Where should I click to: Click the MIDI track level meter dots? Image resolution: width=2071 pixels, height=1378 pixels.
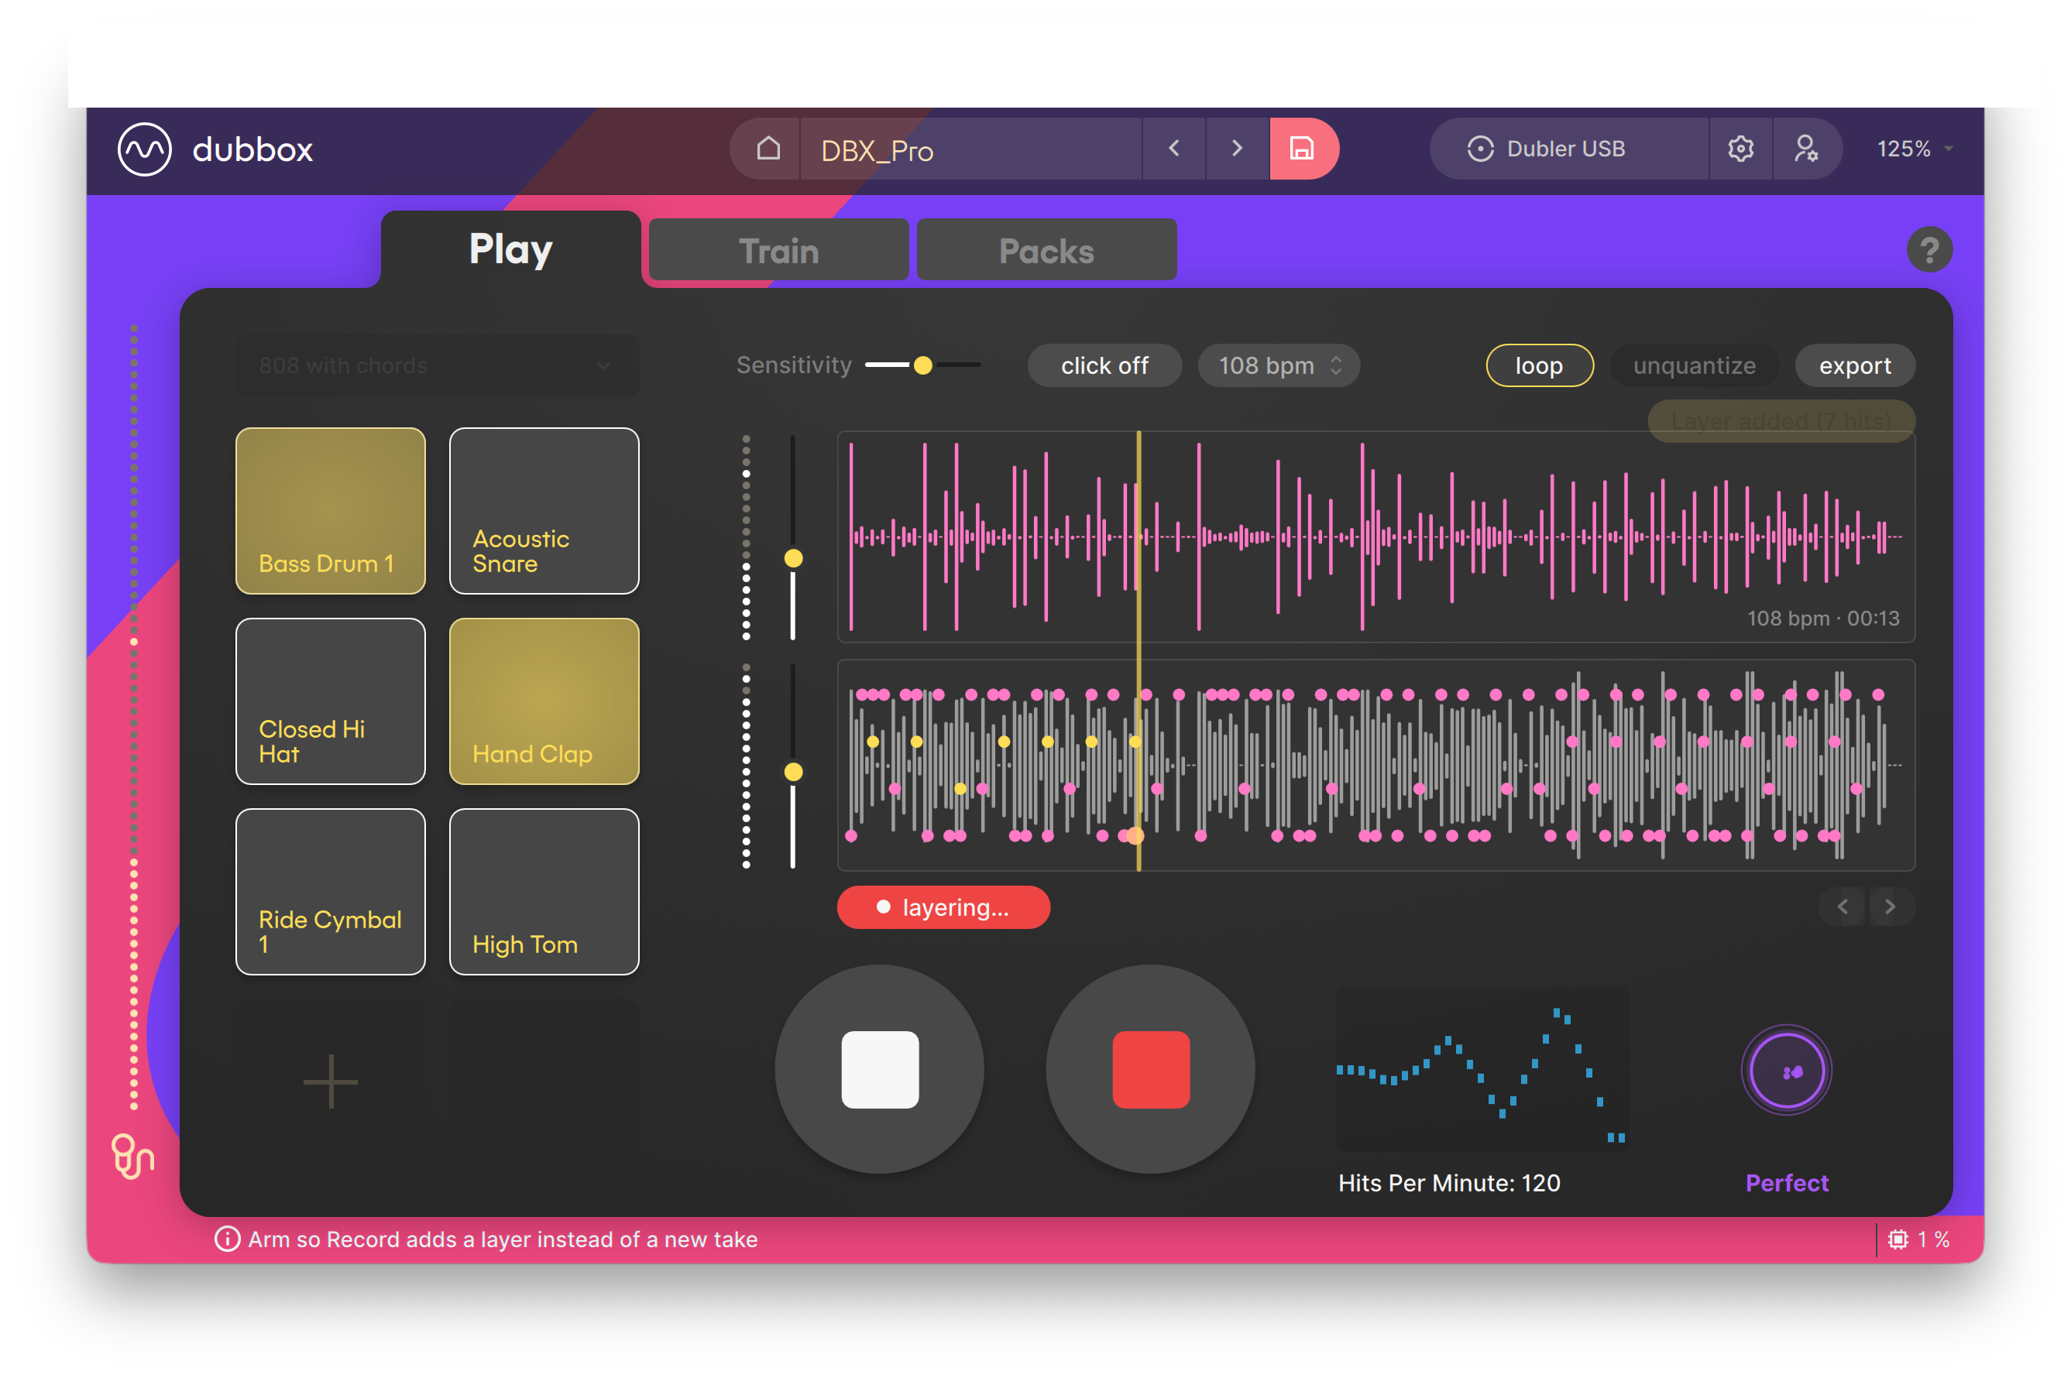(747, 766)
